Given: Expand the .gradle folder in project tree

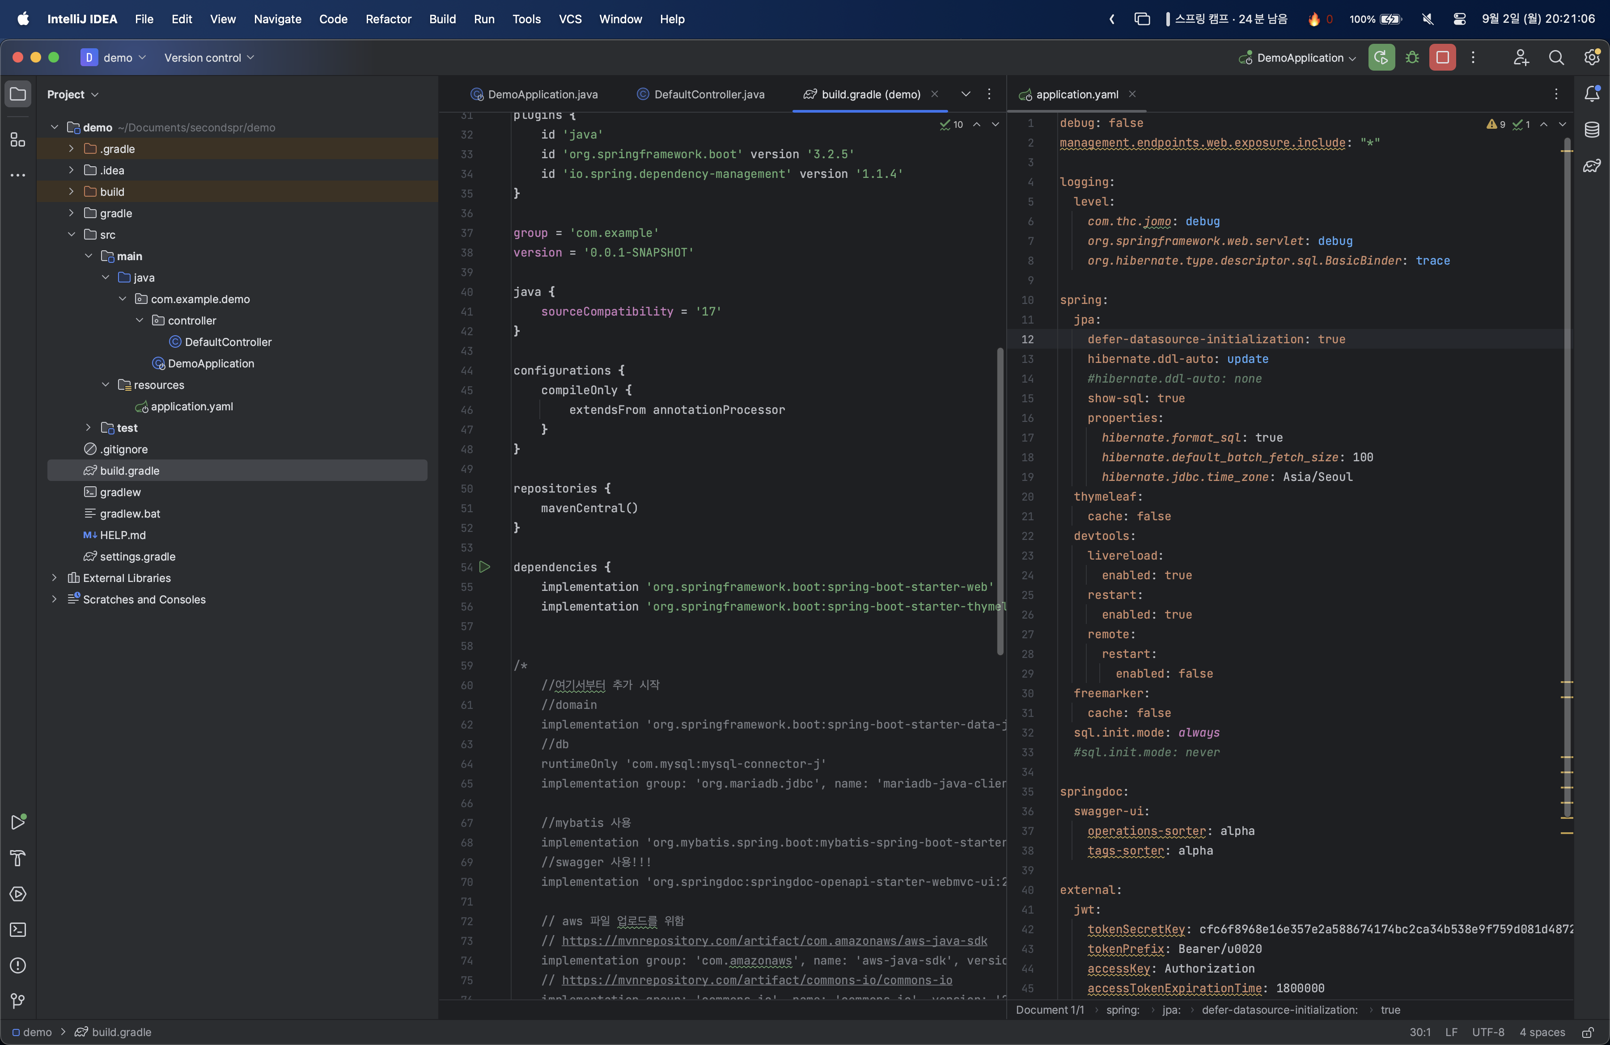Looking at the screenshot, I should point(71,149).
